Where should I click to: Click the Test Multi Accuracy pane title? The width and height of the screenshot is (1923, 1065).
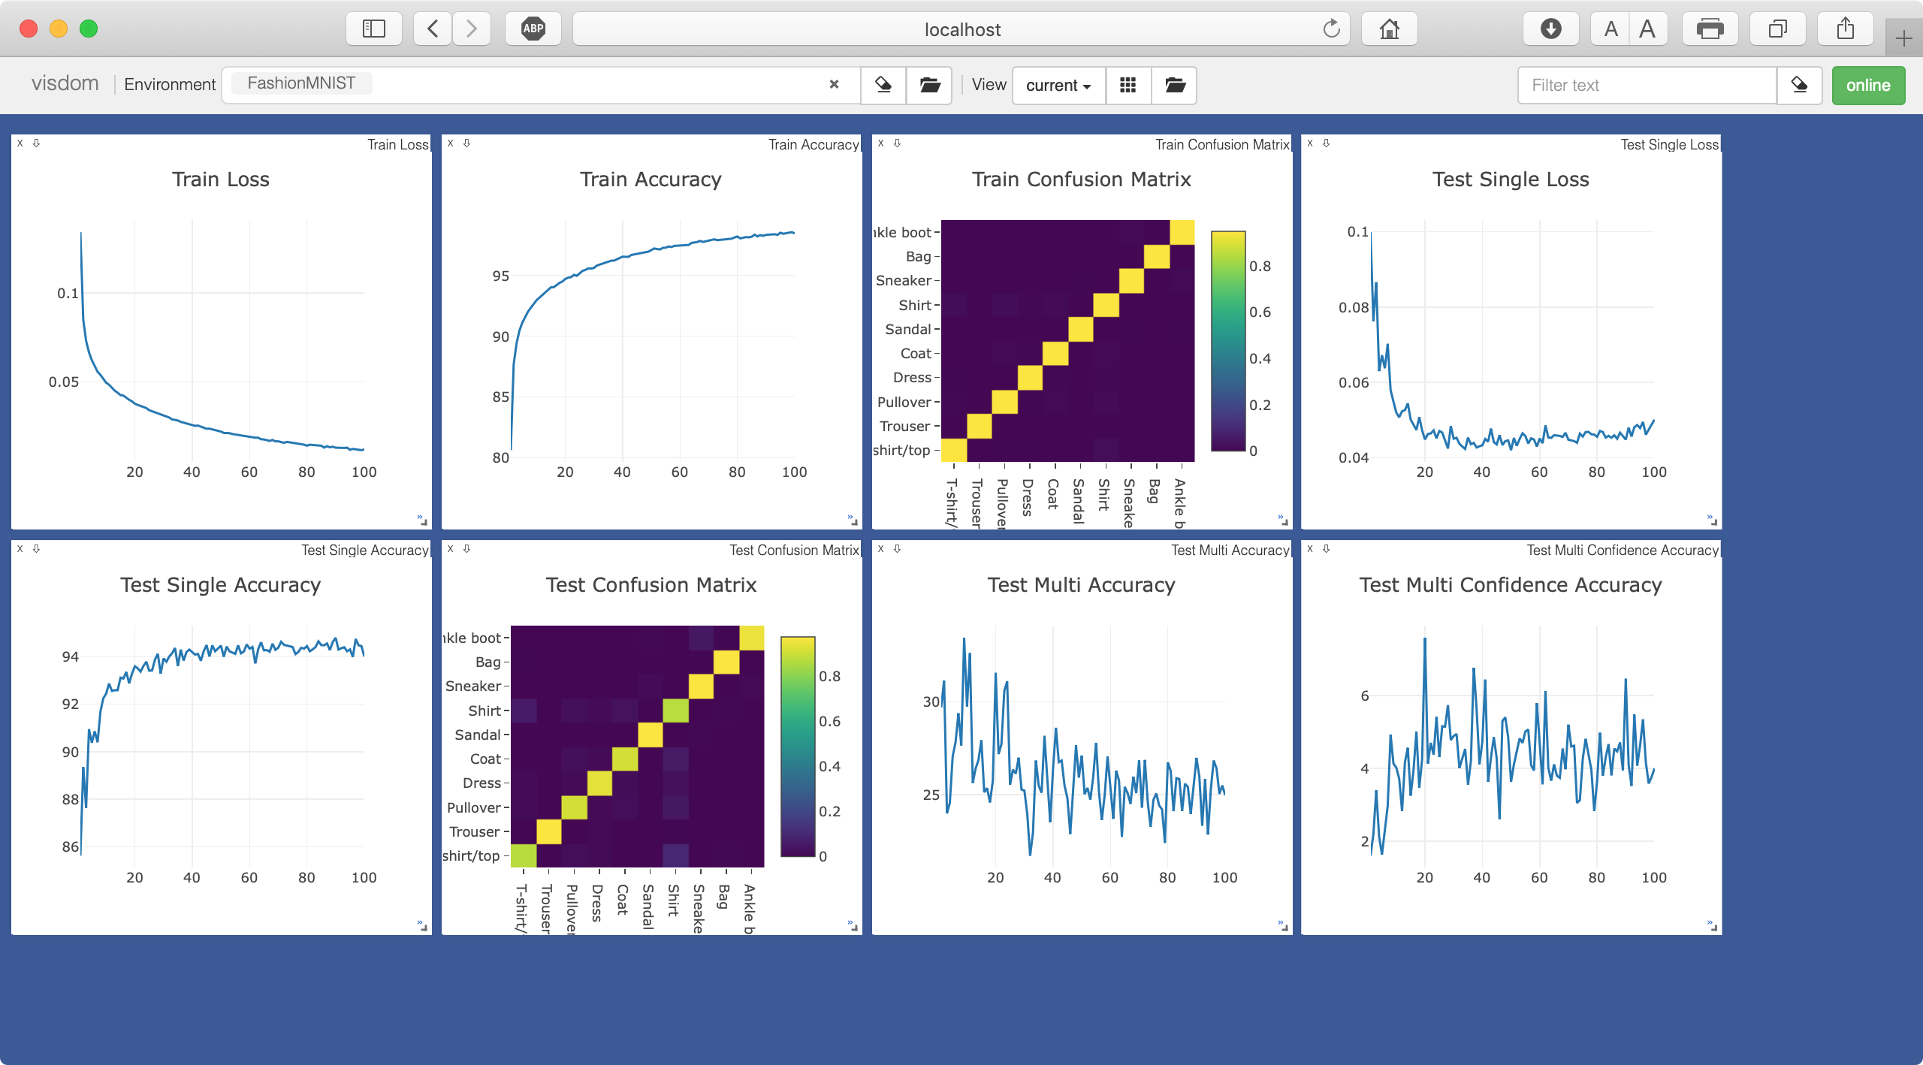tap(1230, 550)
